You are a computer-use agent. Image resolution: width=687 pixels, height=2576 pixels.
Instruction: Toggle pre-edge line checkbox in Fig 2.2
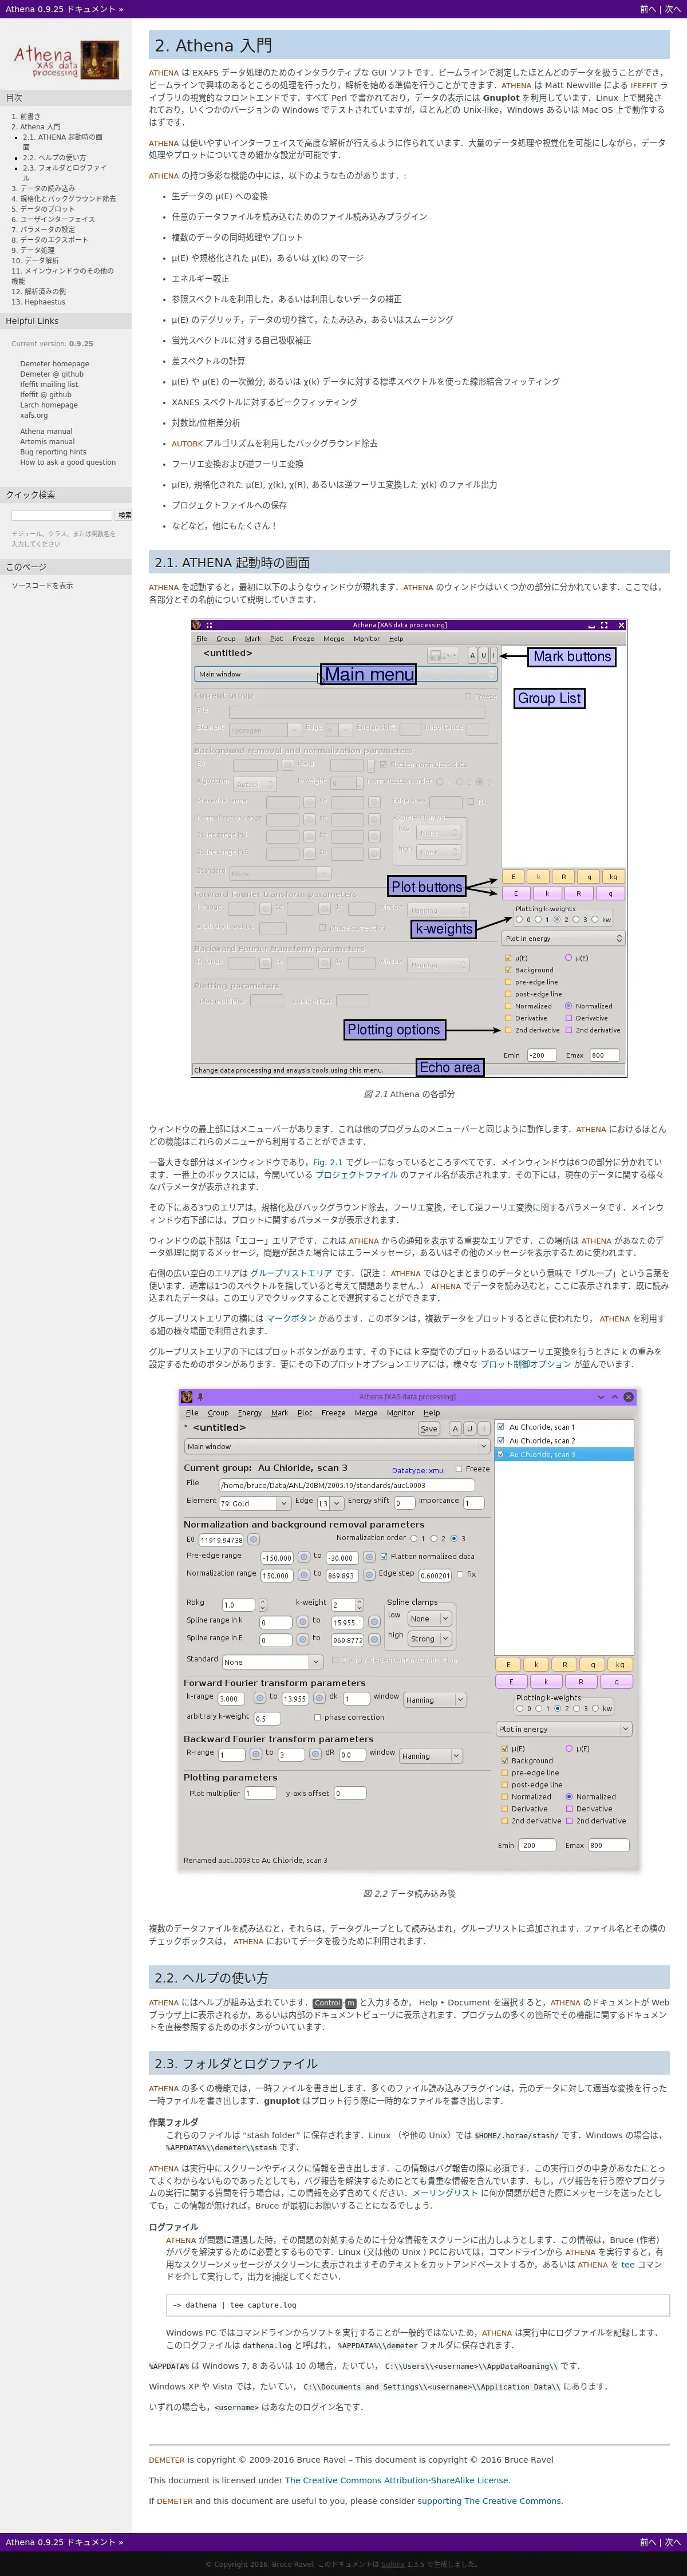point(505,1772)
